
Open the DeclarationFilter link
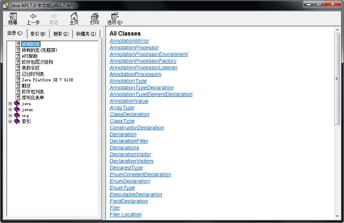[x=129, y=141]
